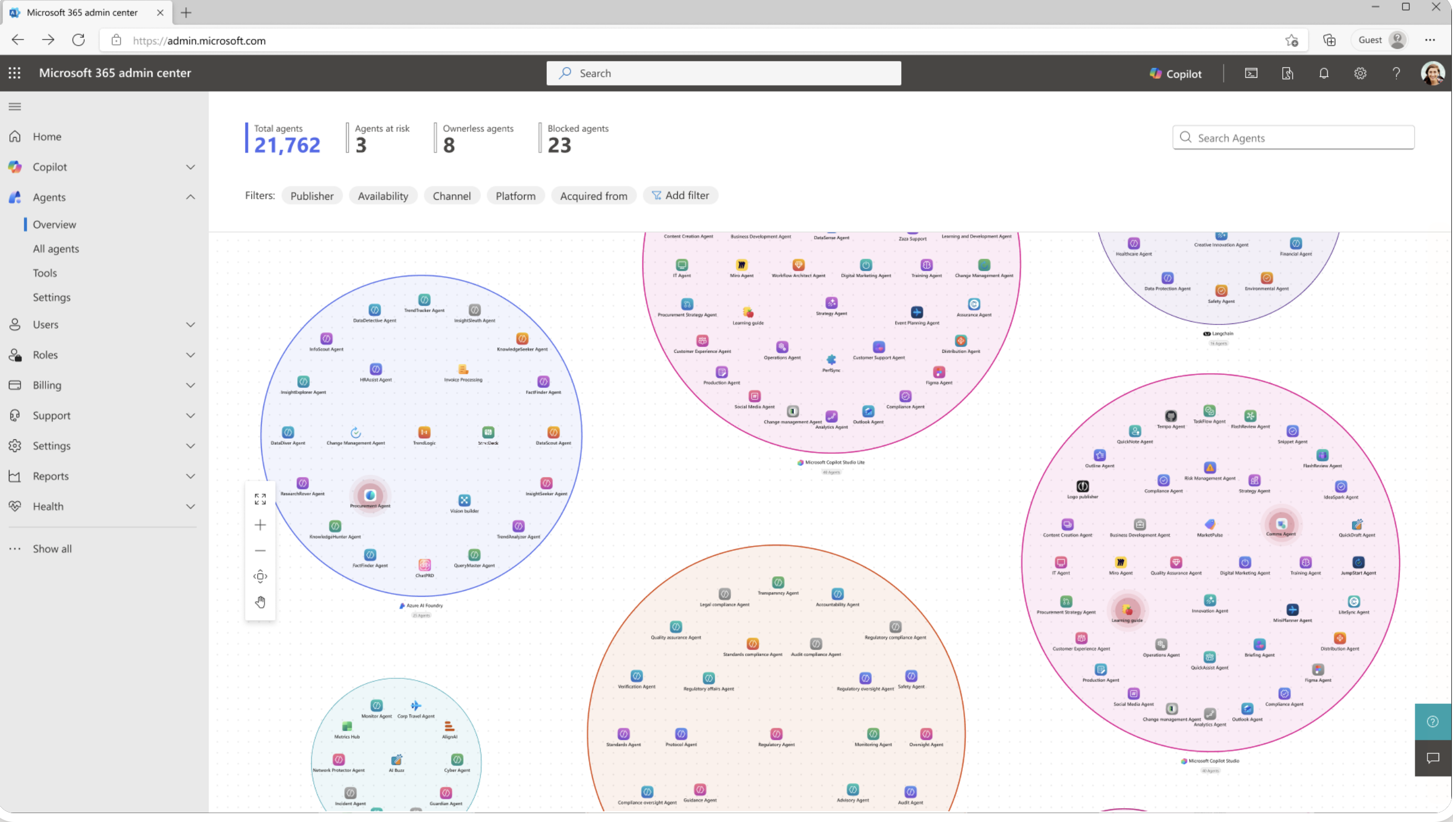Image resolution: width=1453 pixels, height=822 pixels.
Task: Open the Vision builder agent
Action: (465, 500)
